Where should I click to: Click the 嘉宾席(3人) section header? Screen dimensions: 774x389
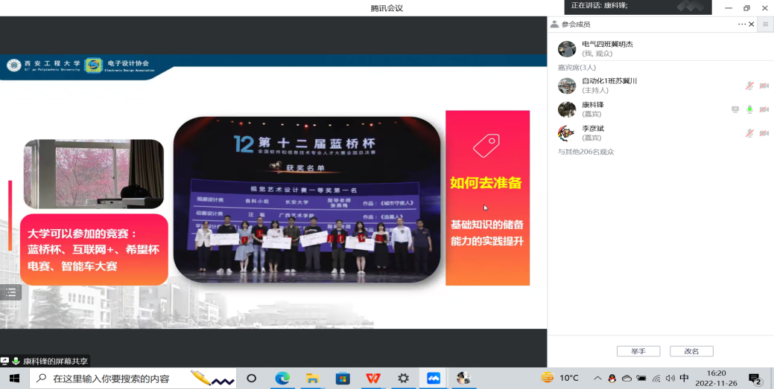click(x=577, y=67)
